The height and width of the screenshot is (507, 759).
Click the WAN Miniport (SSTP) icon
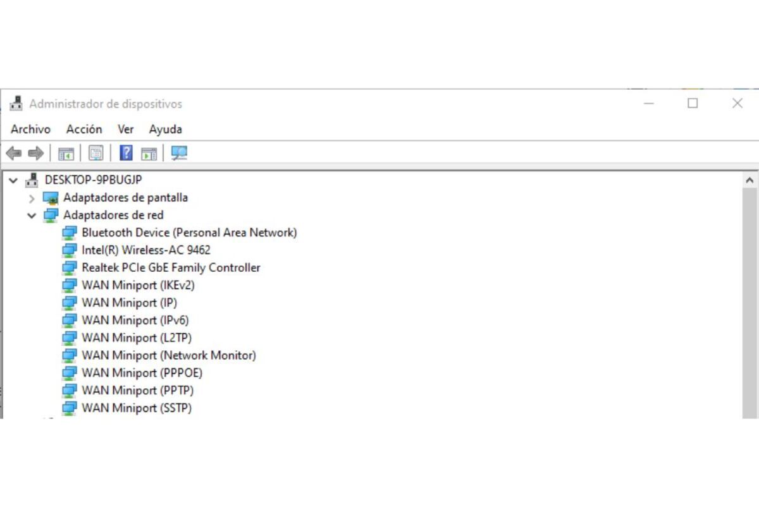(x=70, y=408)
